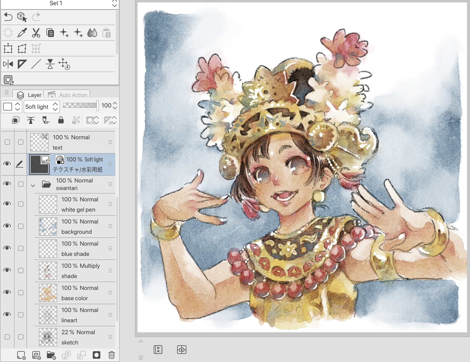Image resolution: width=470 pixels, height=362 pixels.
Task: Click the Create Layer Mask icon
Action: tap(96, 355)
